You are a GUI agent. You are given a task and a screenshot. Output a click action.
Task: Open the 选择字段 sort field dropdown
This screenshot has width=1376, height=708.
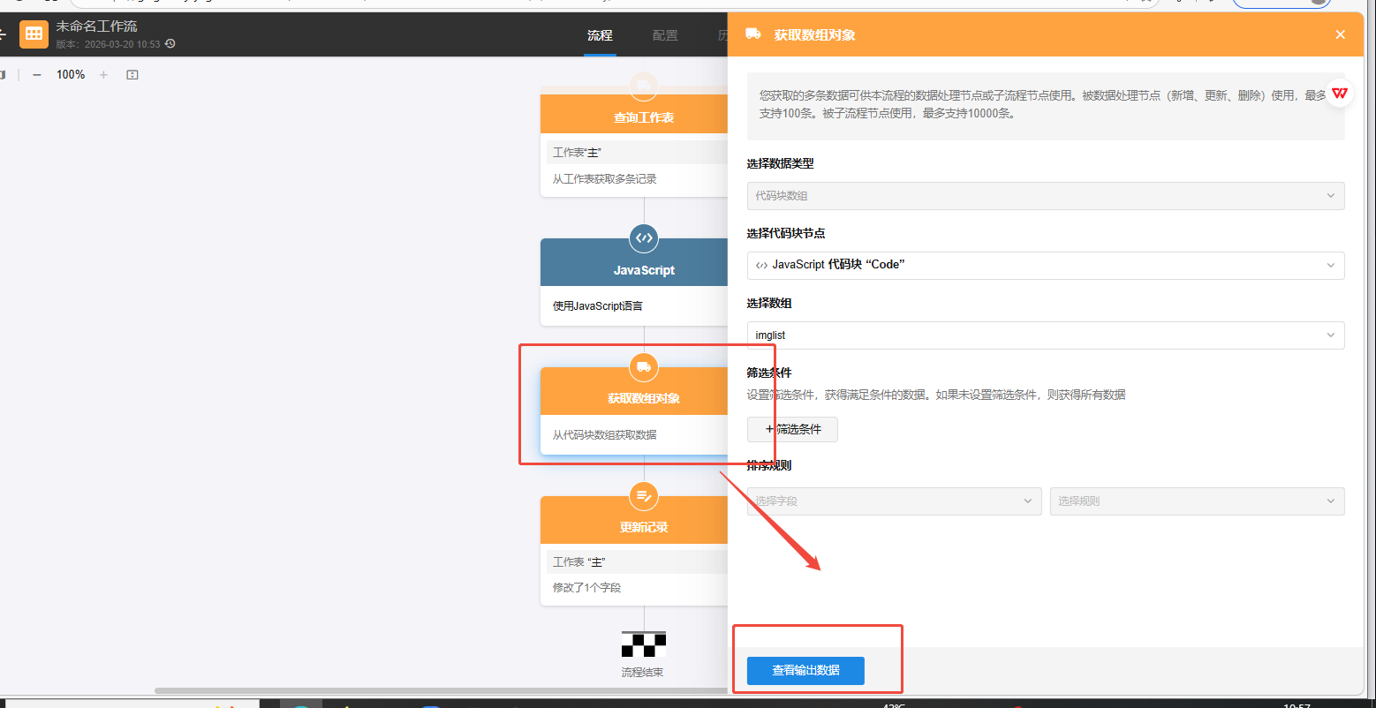(894, 501)
